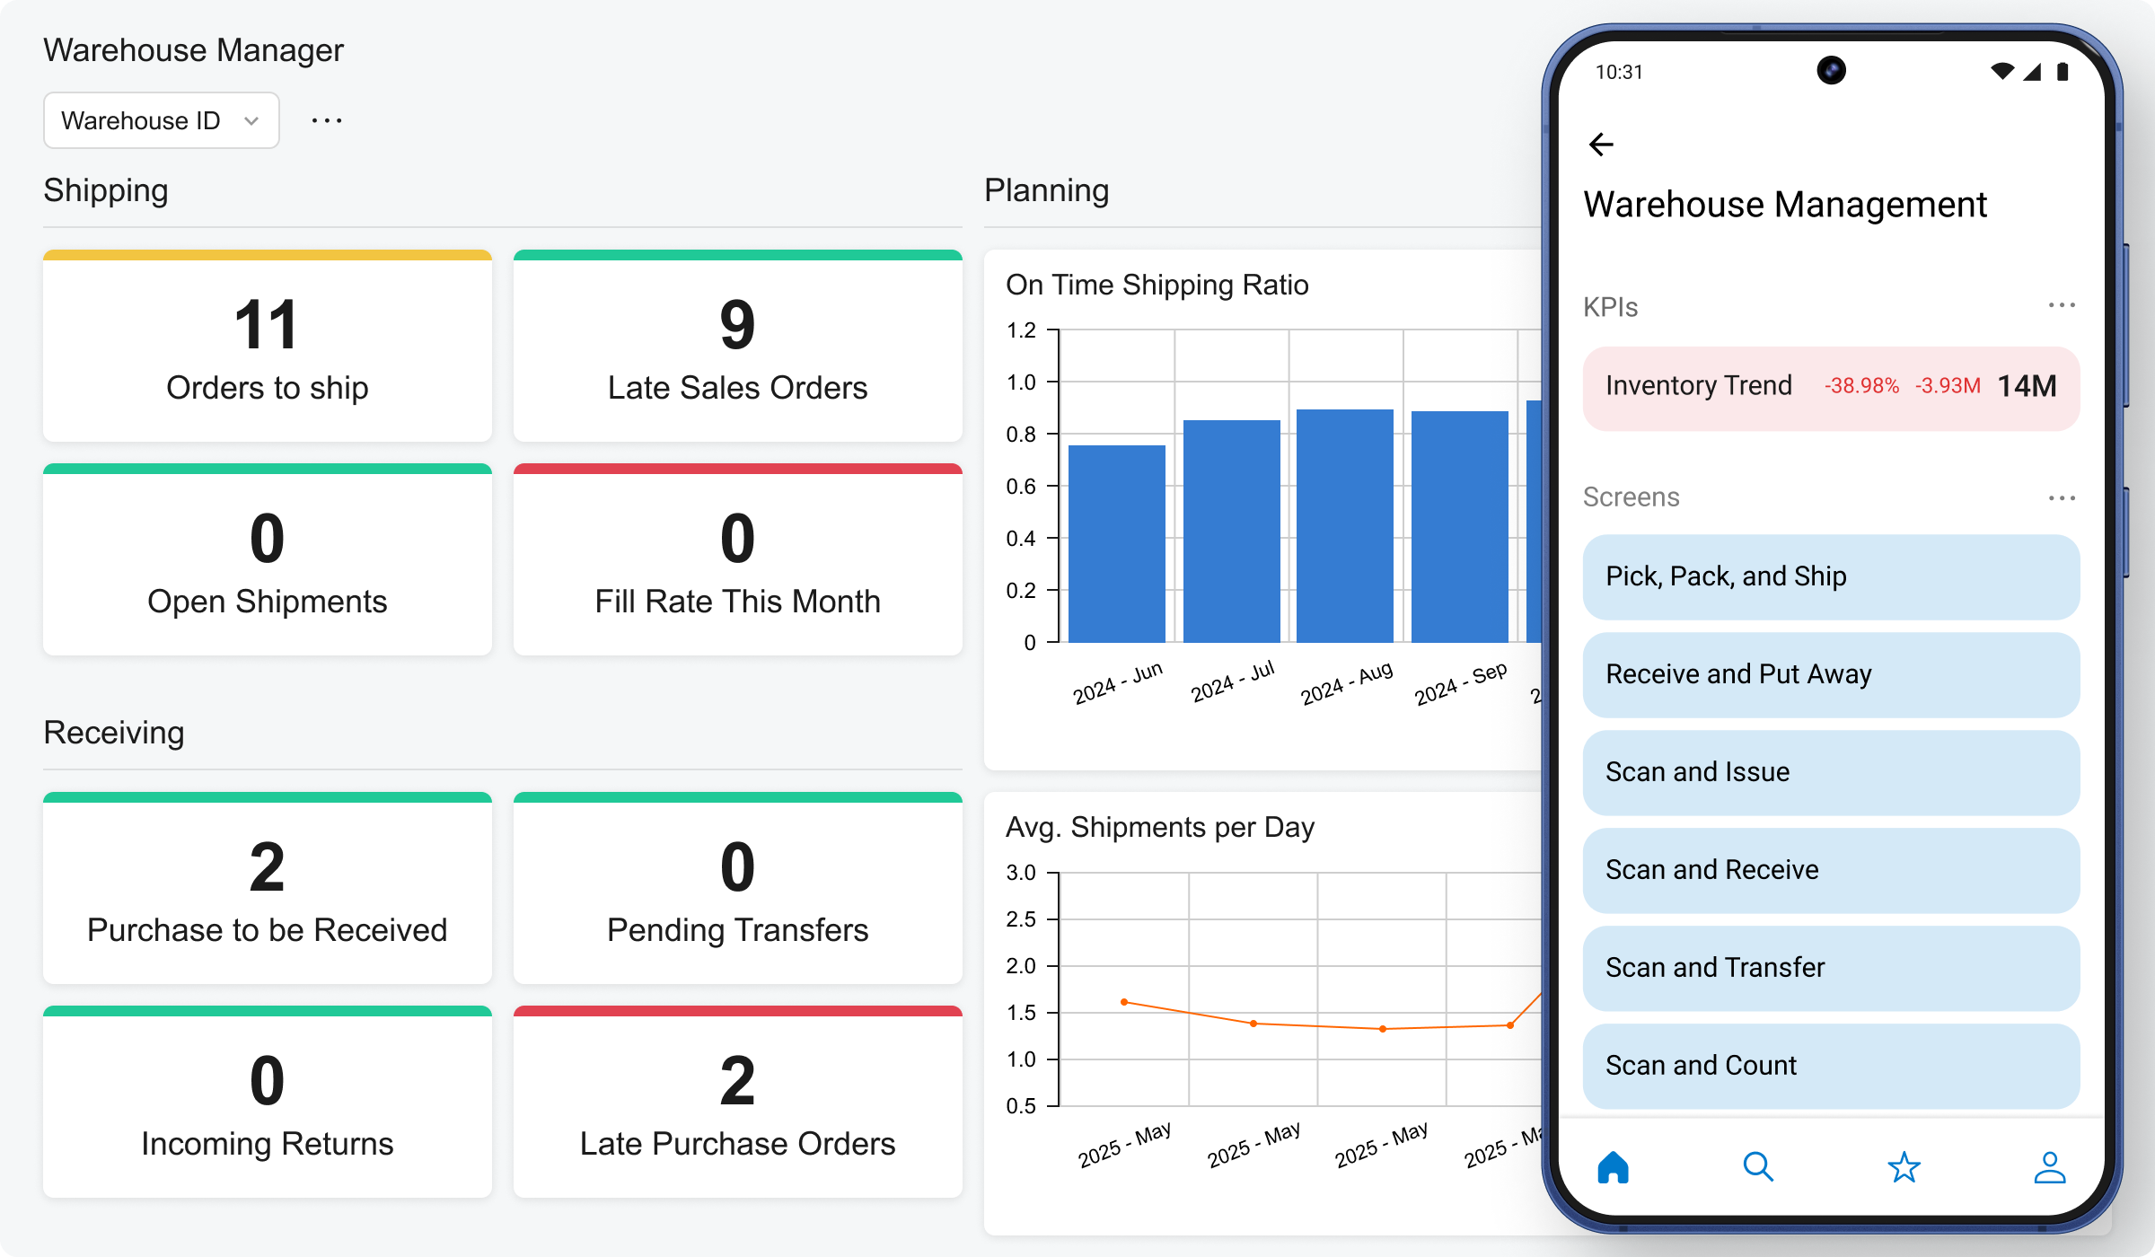Open the KPIs section options menu
Image resolution: width=2155 pixels, height=1257 pixels.
[2063, 305]
